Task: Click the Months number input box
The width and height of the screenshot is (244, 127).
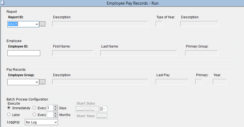Action: click(x=50, y=115)
